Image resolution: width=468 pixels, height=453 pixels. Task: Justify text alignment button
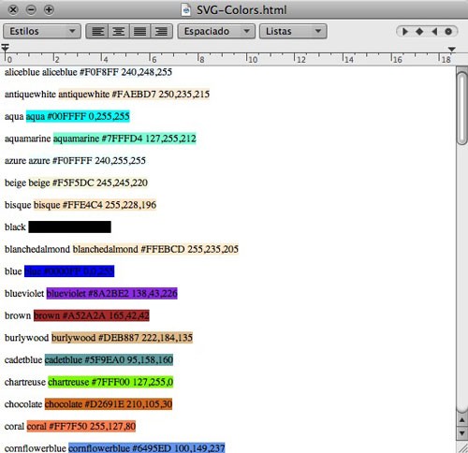click(x=139, y=32)
